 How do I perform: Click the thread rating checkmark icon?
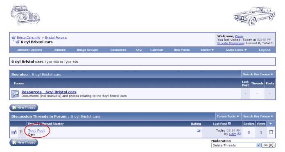point(199,130)
